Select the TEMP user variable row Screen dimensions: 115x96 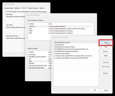(x=60, y=31)
